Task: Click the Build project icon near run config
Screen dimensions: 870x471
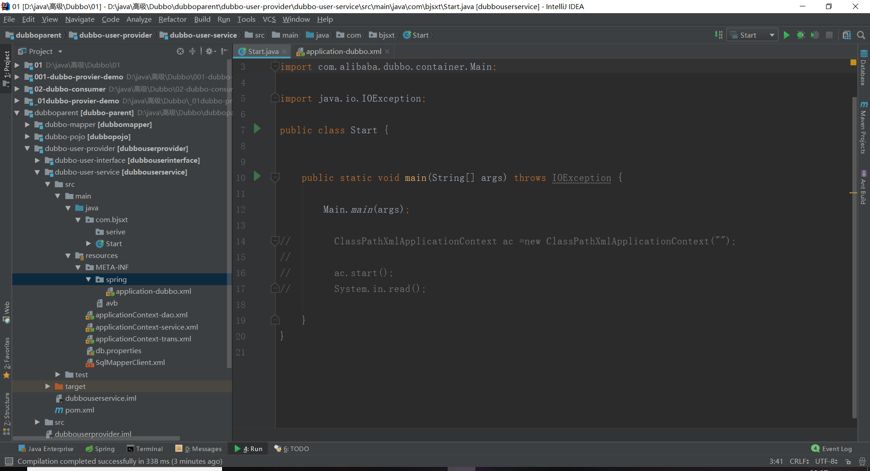Action: [719, 35]
